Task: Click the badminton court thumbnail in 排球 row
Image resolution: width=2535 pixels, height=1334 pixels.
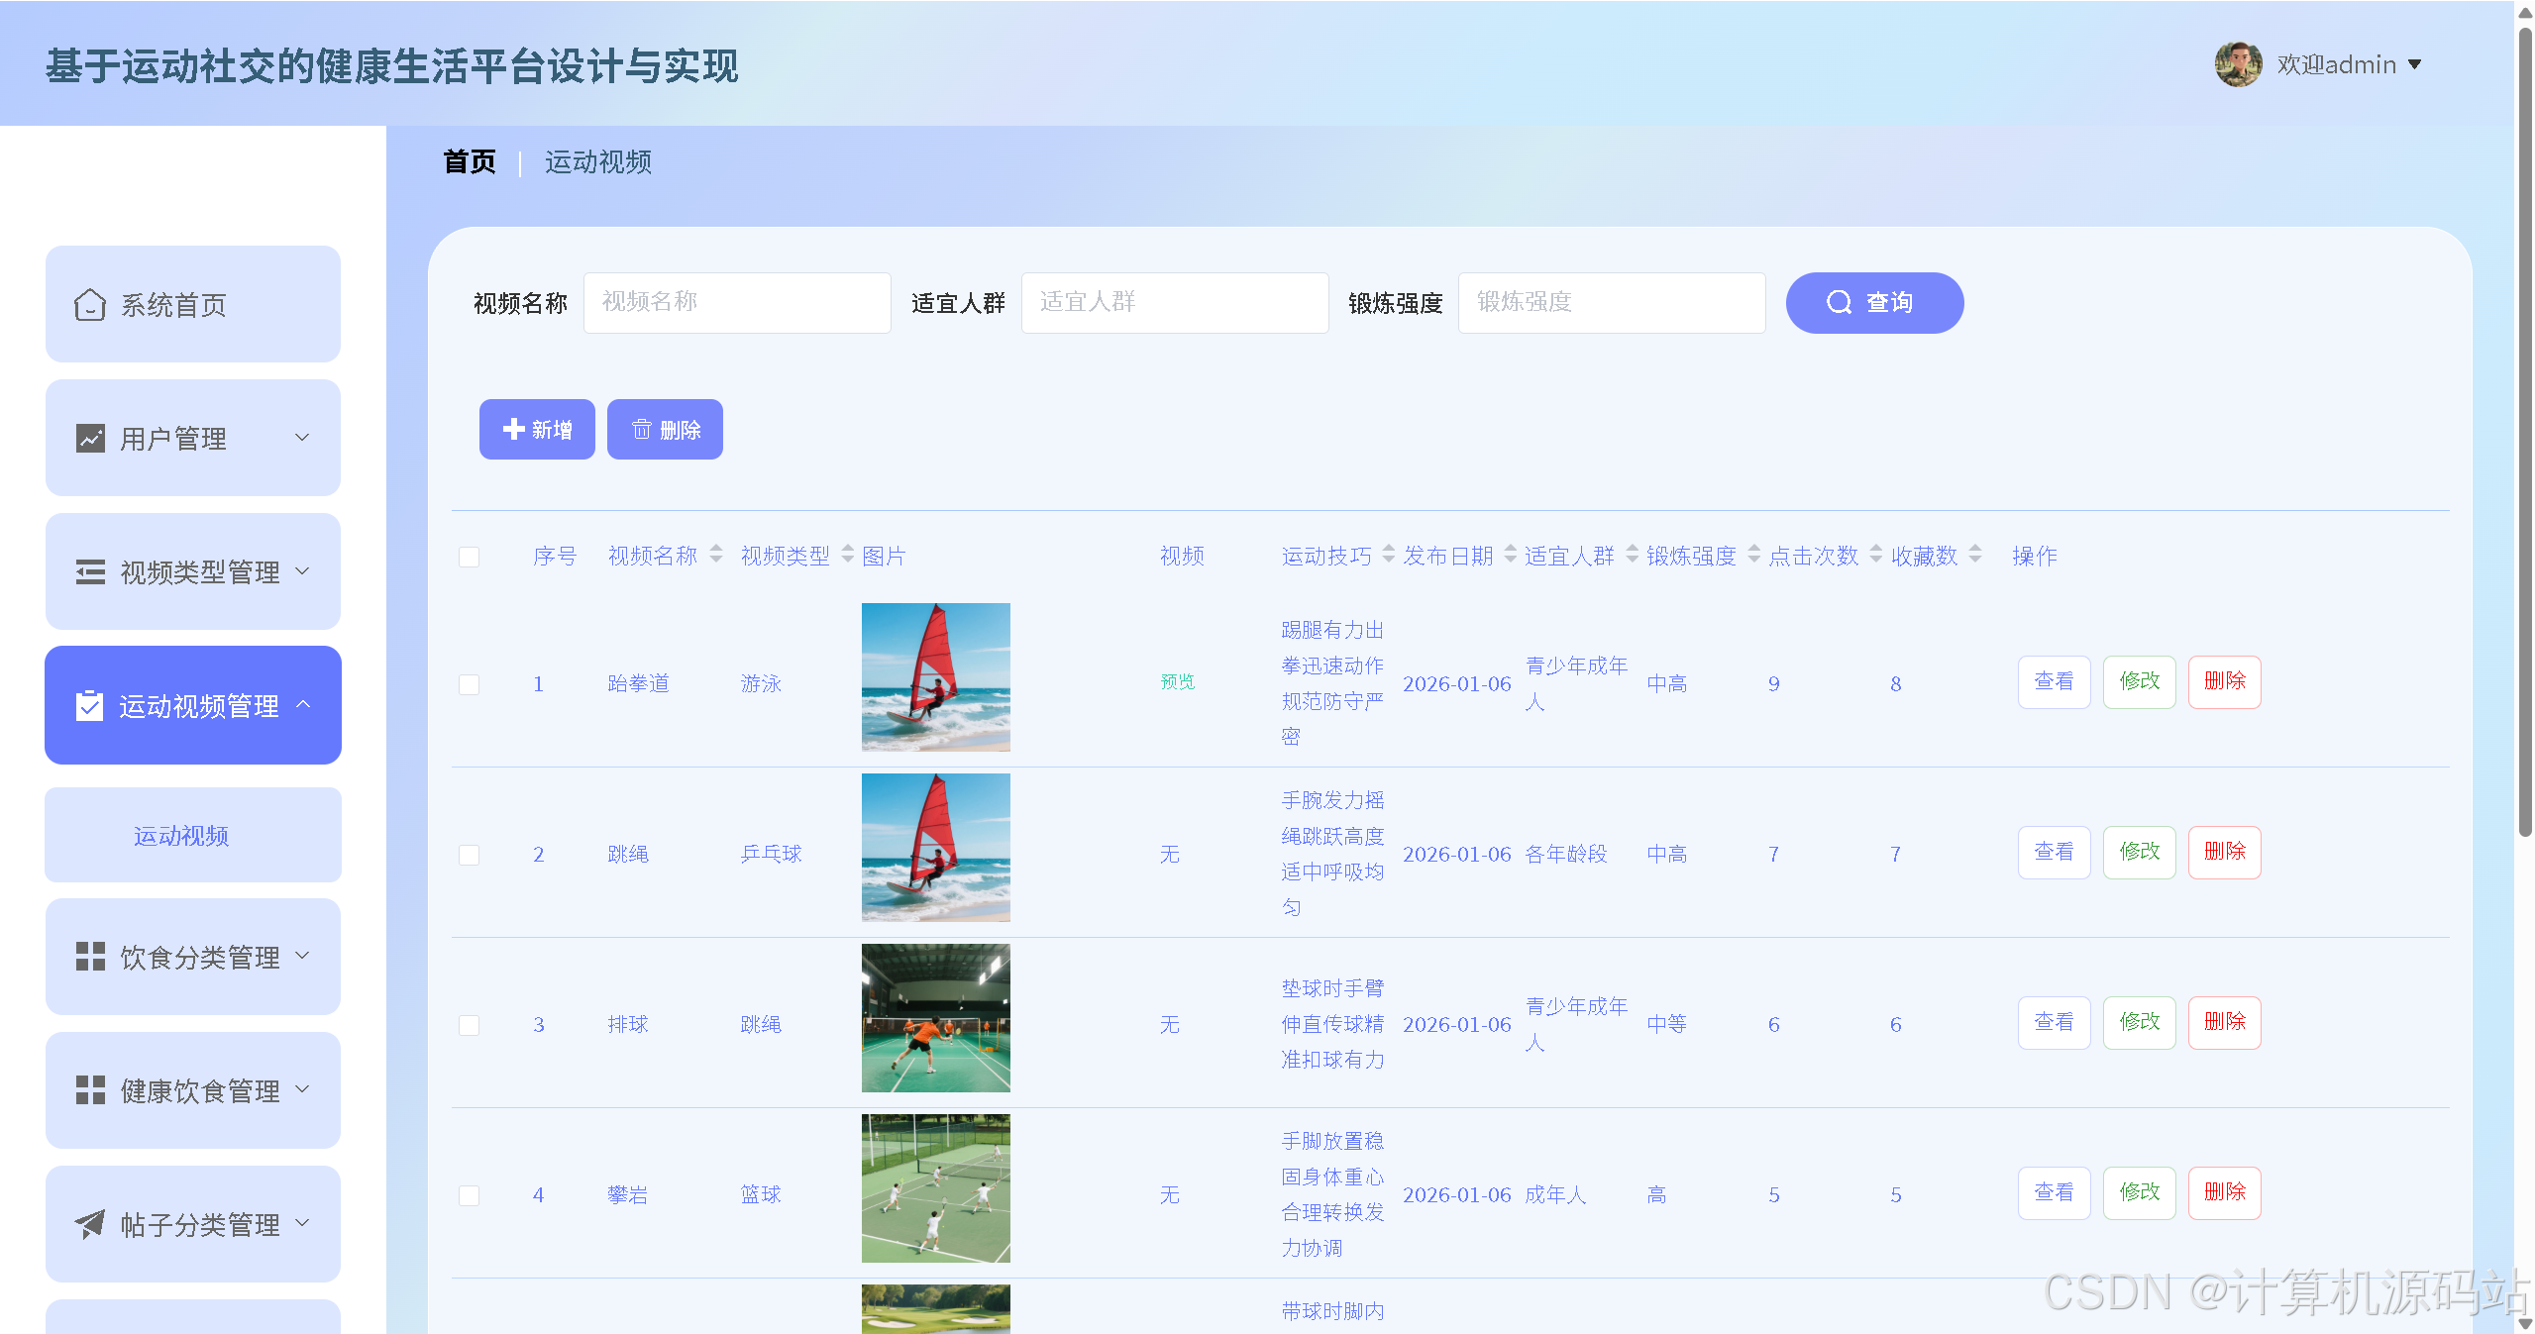Action: coord(936,1018)
